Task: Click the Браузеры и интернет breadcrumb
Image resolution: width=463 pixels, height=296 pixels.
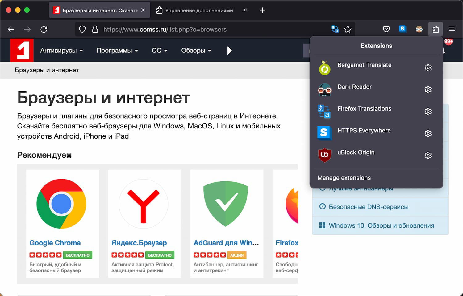Action: point(47,70)
